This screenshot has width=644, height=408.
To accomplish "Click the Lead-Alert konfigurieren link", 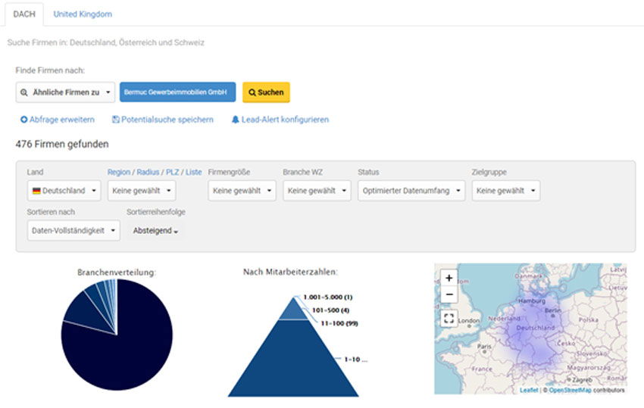I will click(285, 120).
